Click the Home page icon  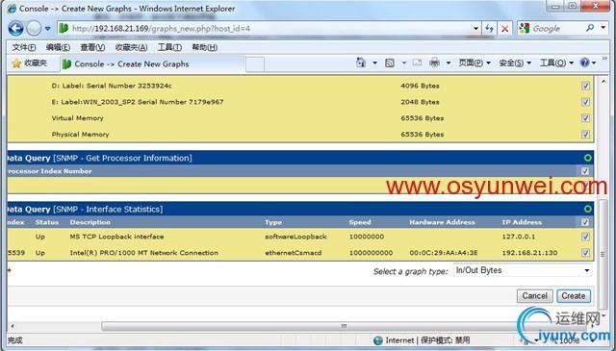click(x=361, y=63)
